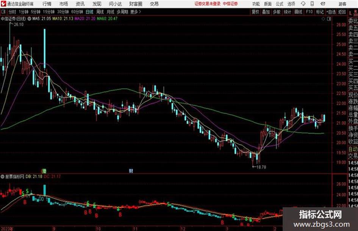358x231 pixels.
Task: Click the 复权 toolbar button
Action: [x=255, y=12]
